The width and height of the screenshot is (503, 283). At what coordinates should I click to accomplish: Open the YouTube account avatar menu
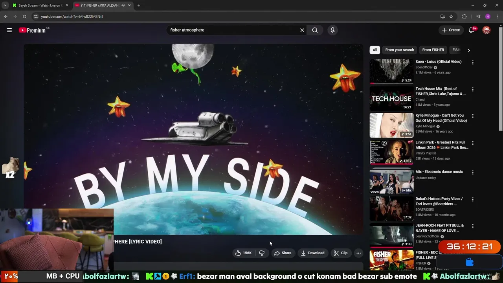point(486,30)
